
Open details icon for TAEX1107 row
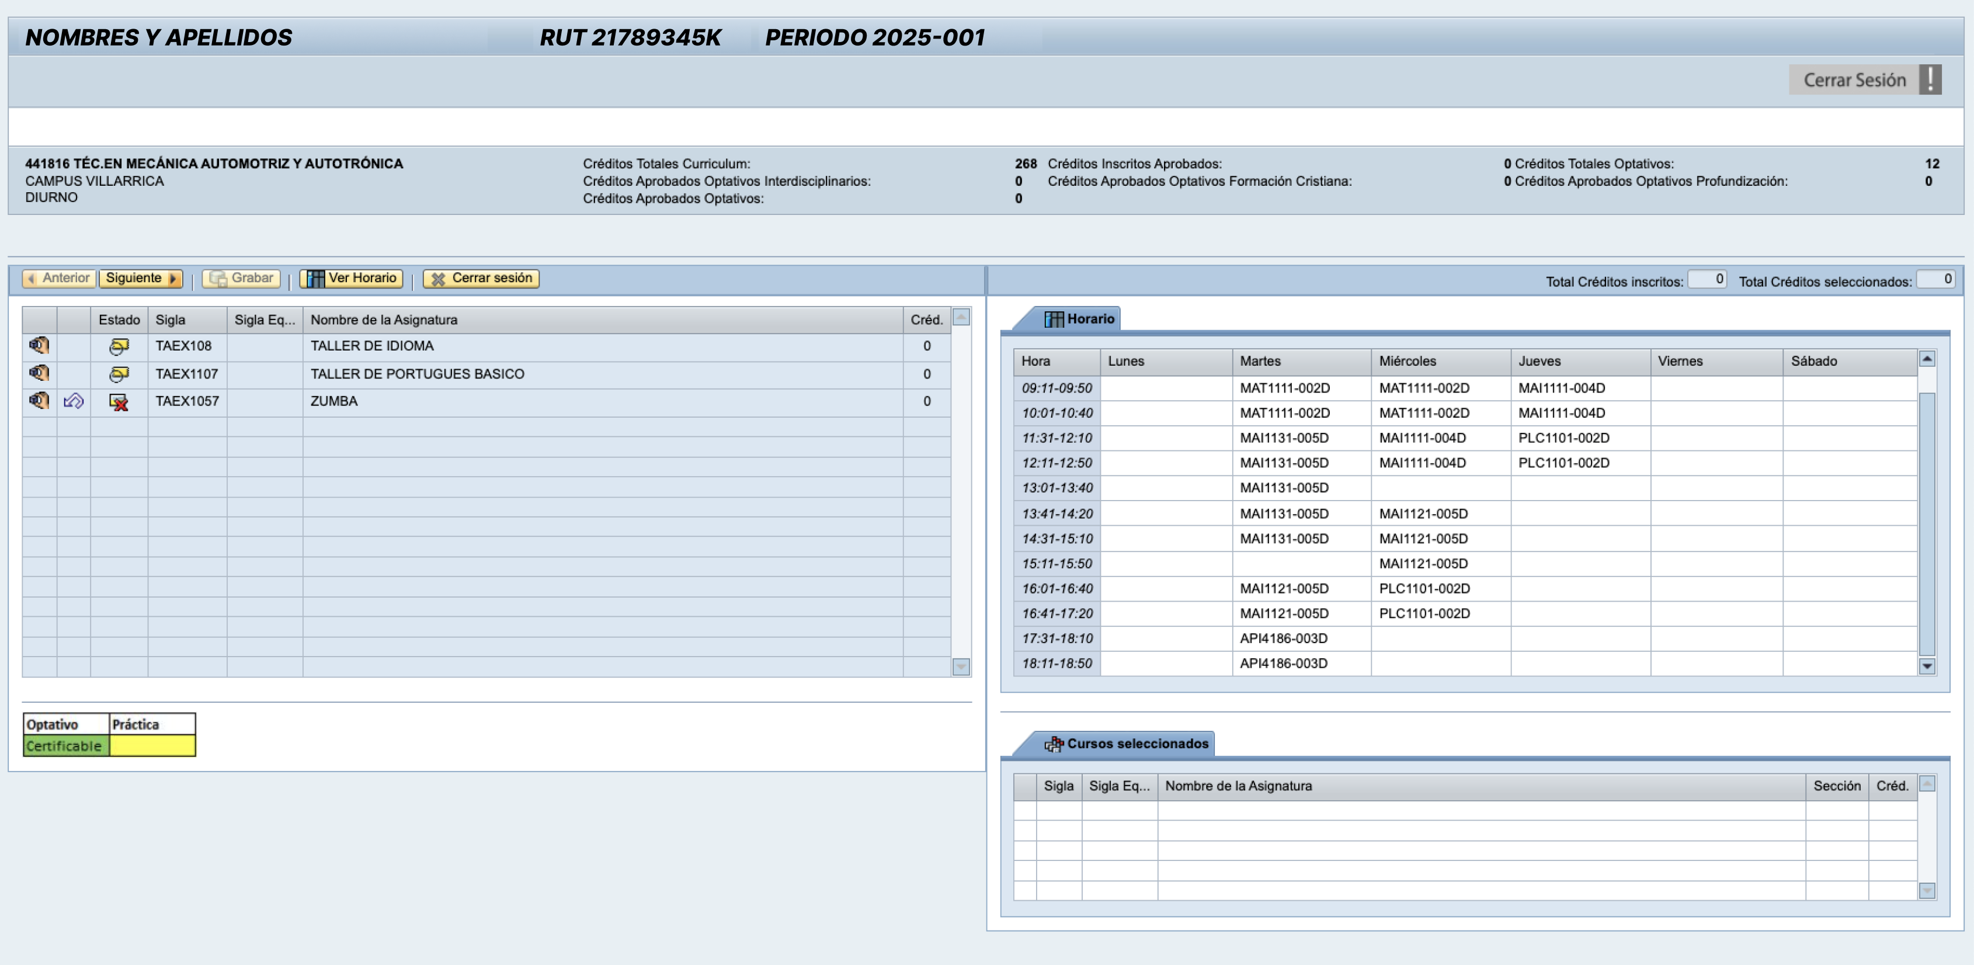point(39,373)
